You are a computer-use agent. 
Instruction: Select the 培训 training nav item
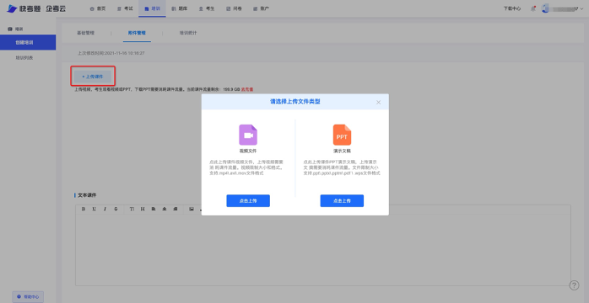click(152, 8)
